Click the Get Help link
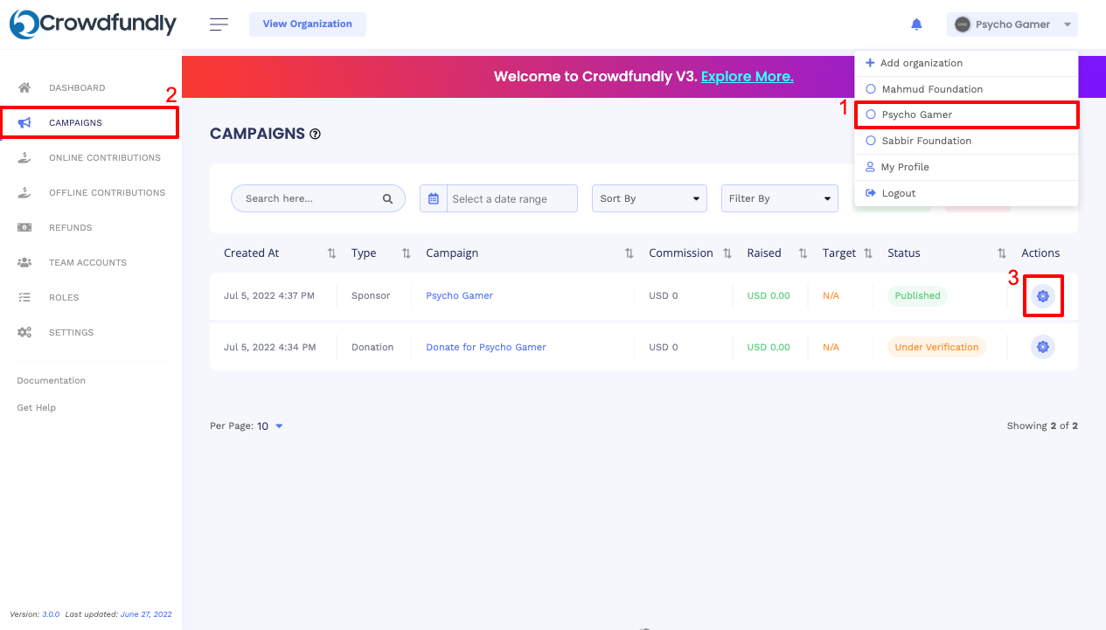This screenshot has height=630, width=1106. pyautogui.click(x=37, y=407)
